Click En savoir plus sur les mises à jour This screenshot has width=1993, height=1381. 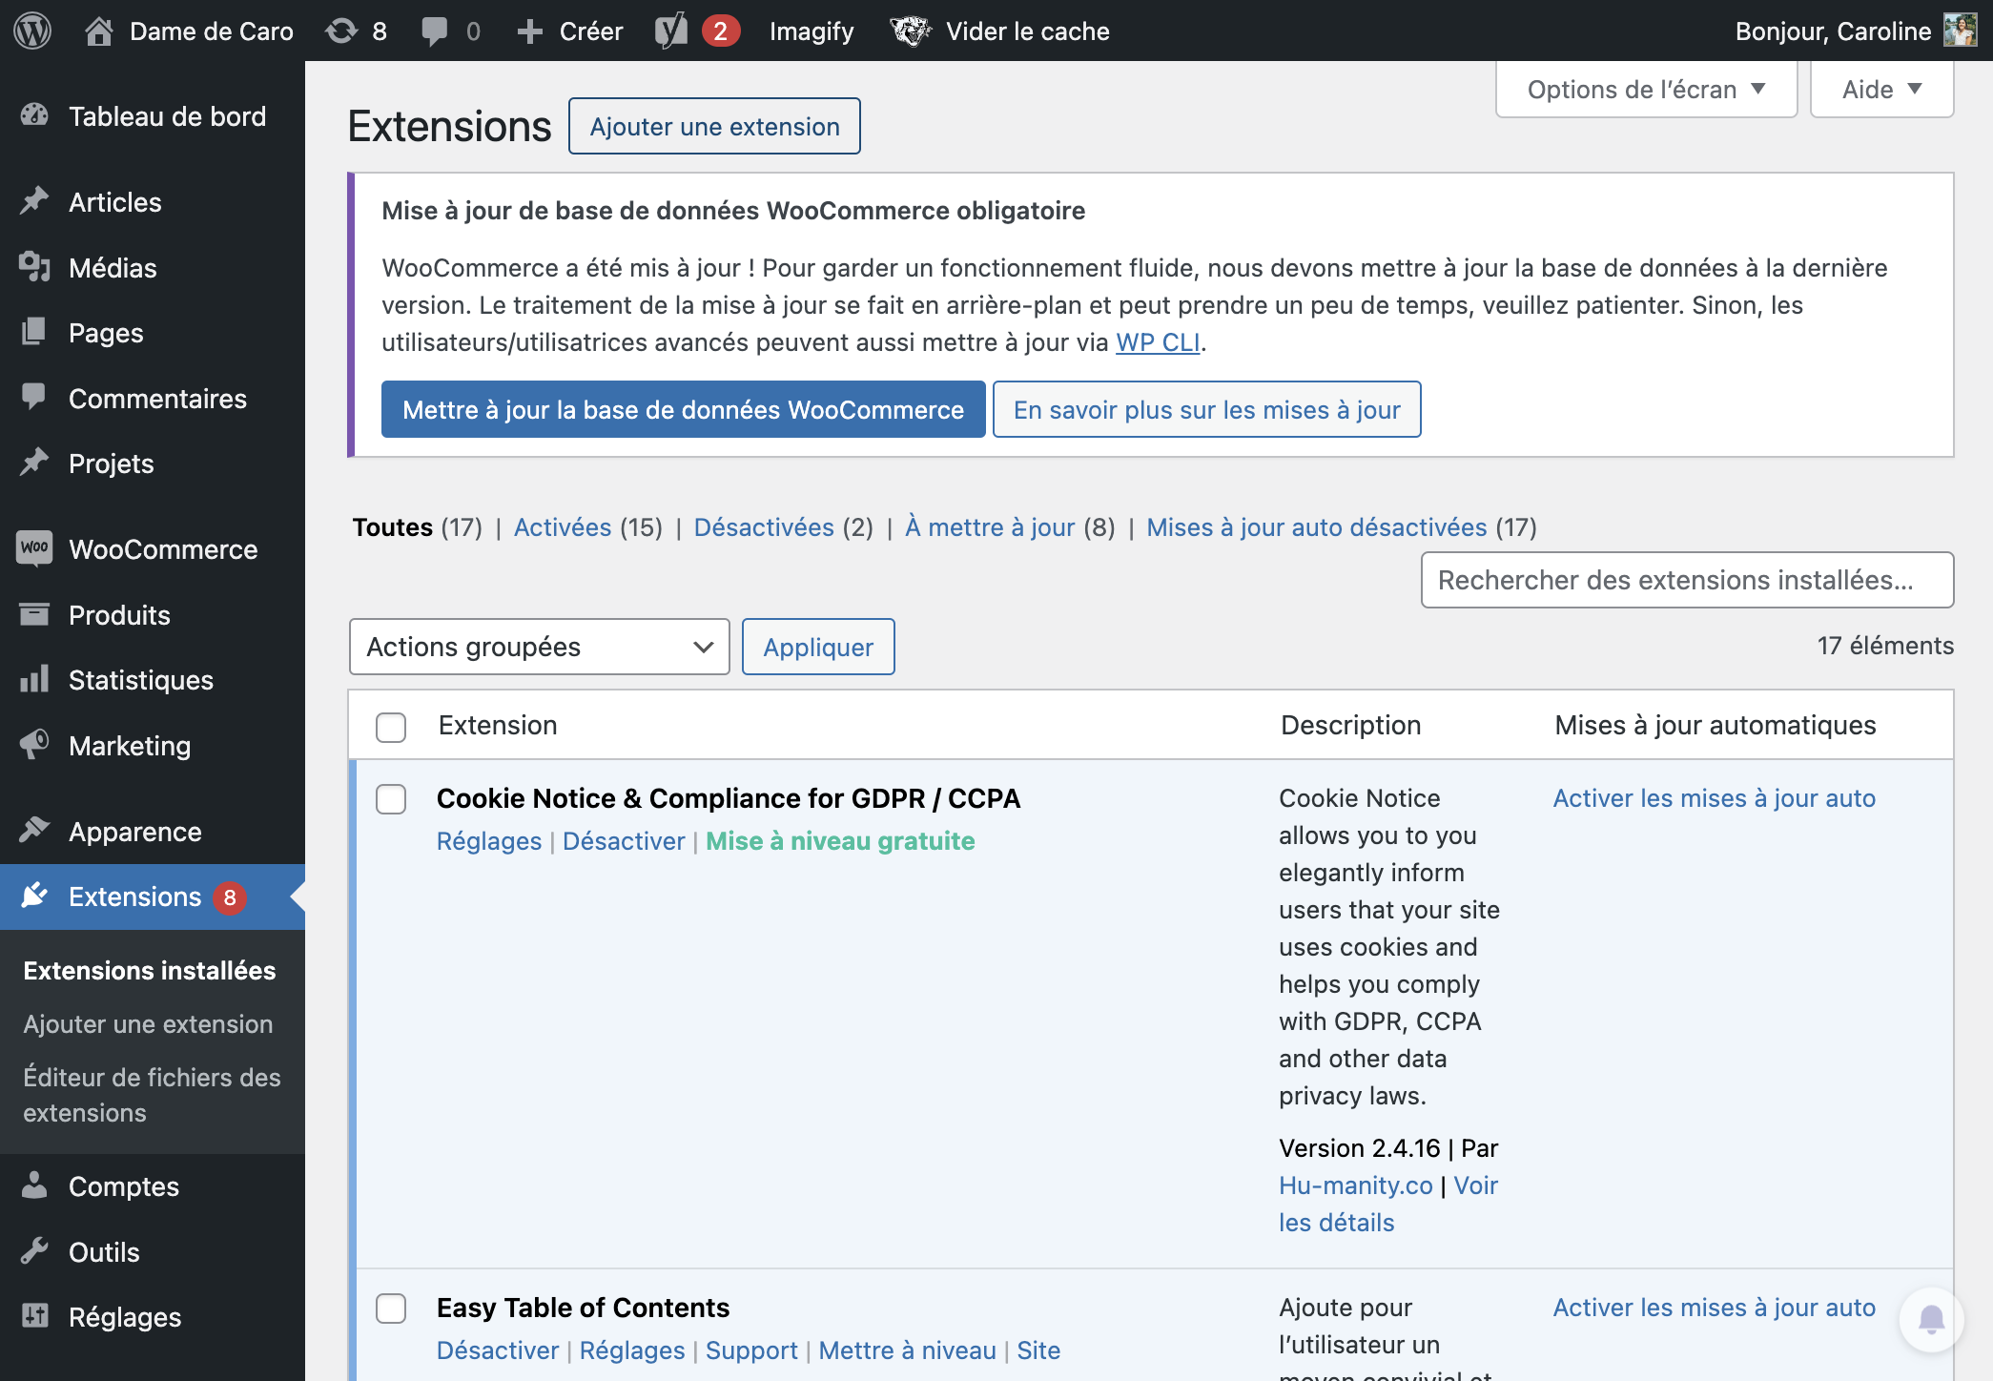click(x=1206, y=409)
